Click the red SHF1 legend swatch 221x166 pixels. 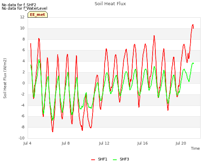pyautogui.click(x=93, y=160)
